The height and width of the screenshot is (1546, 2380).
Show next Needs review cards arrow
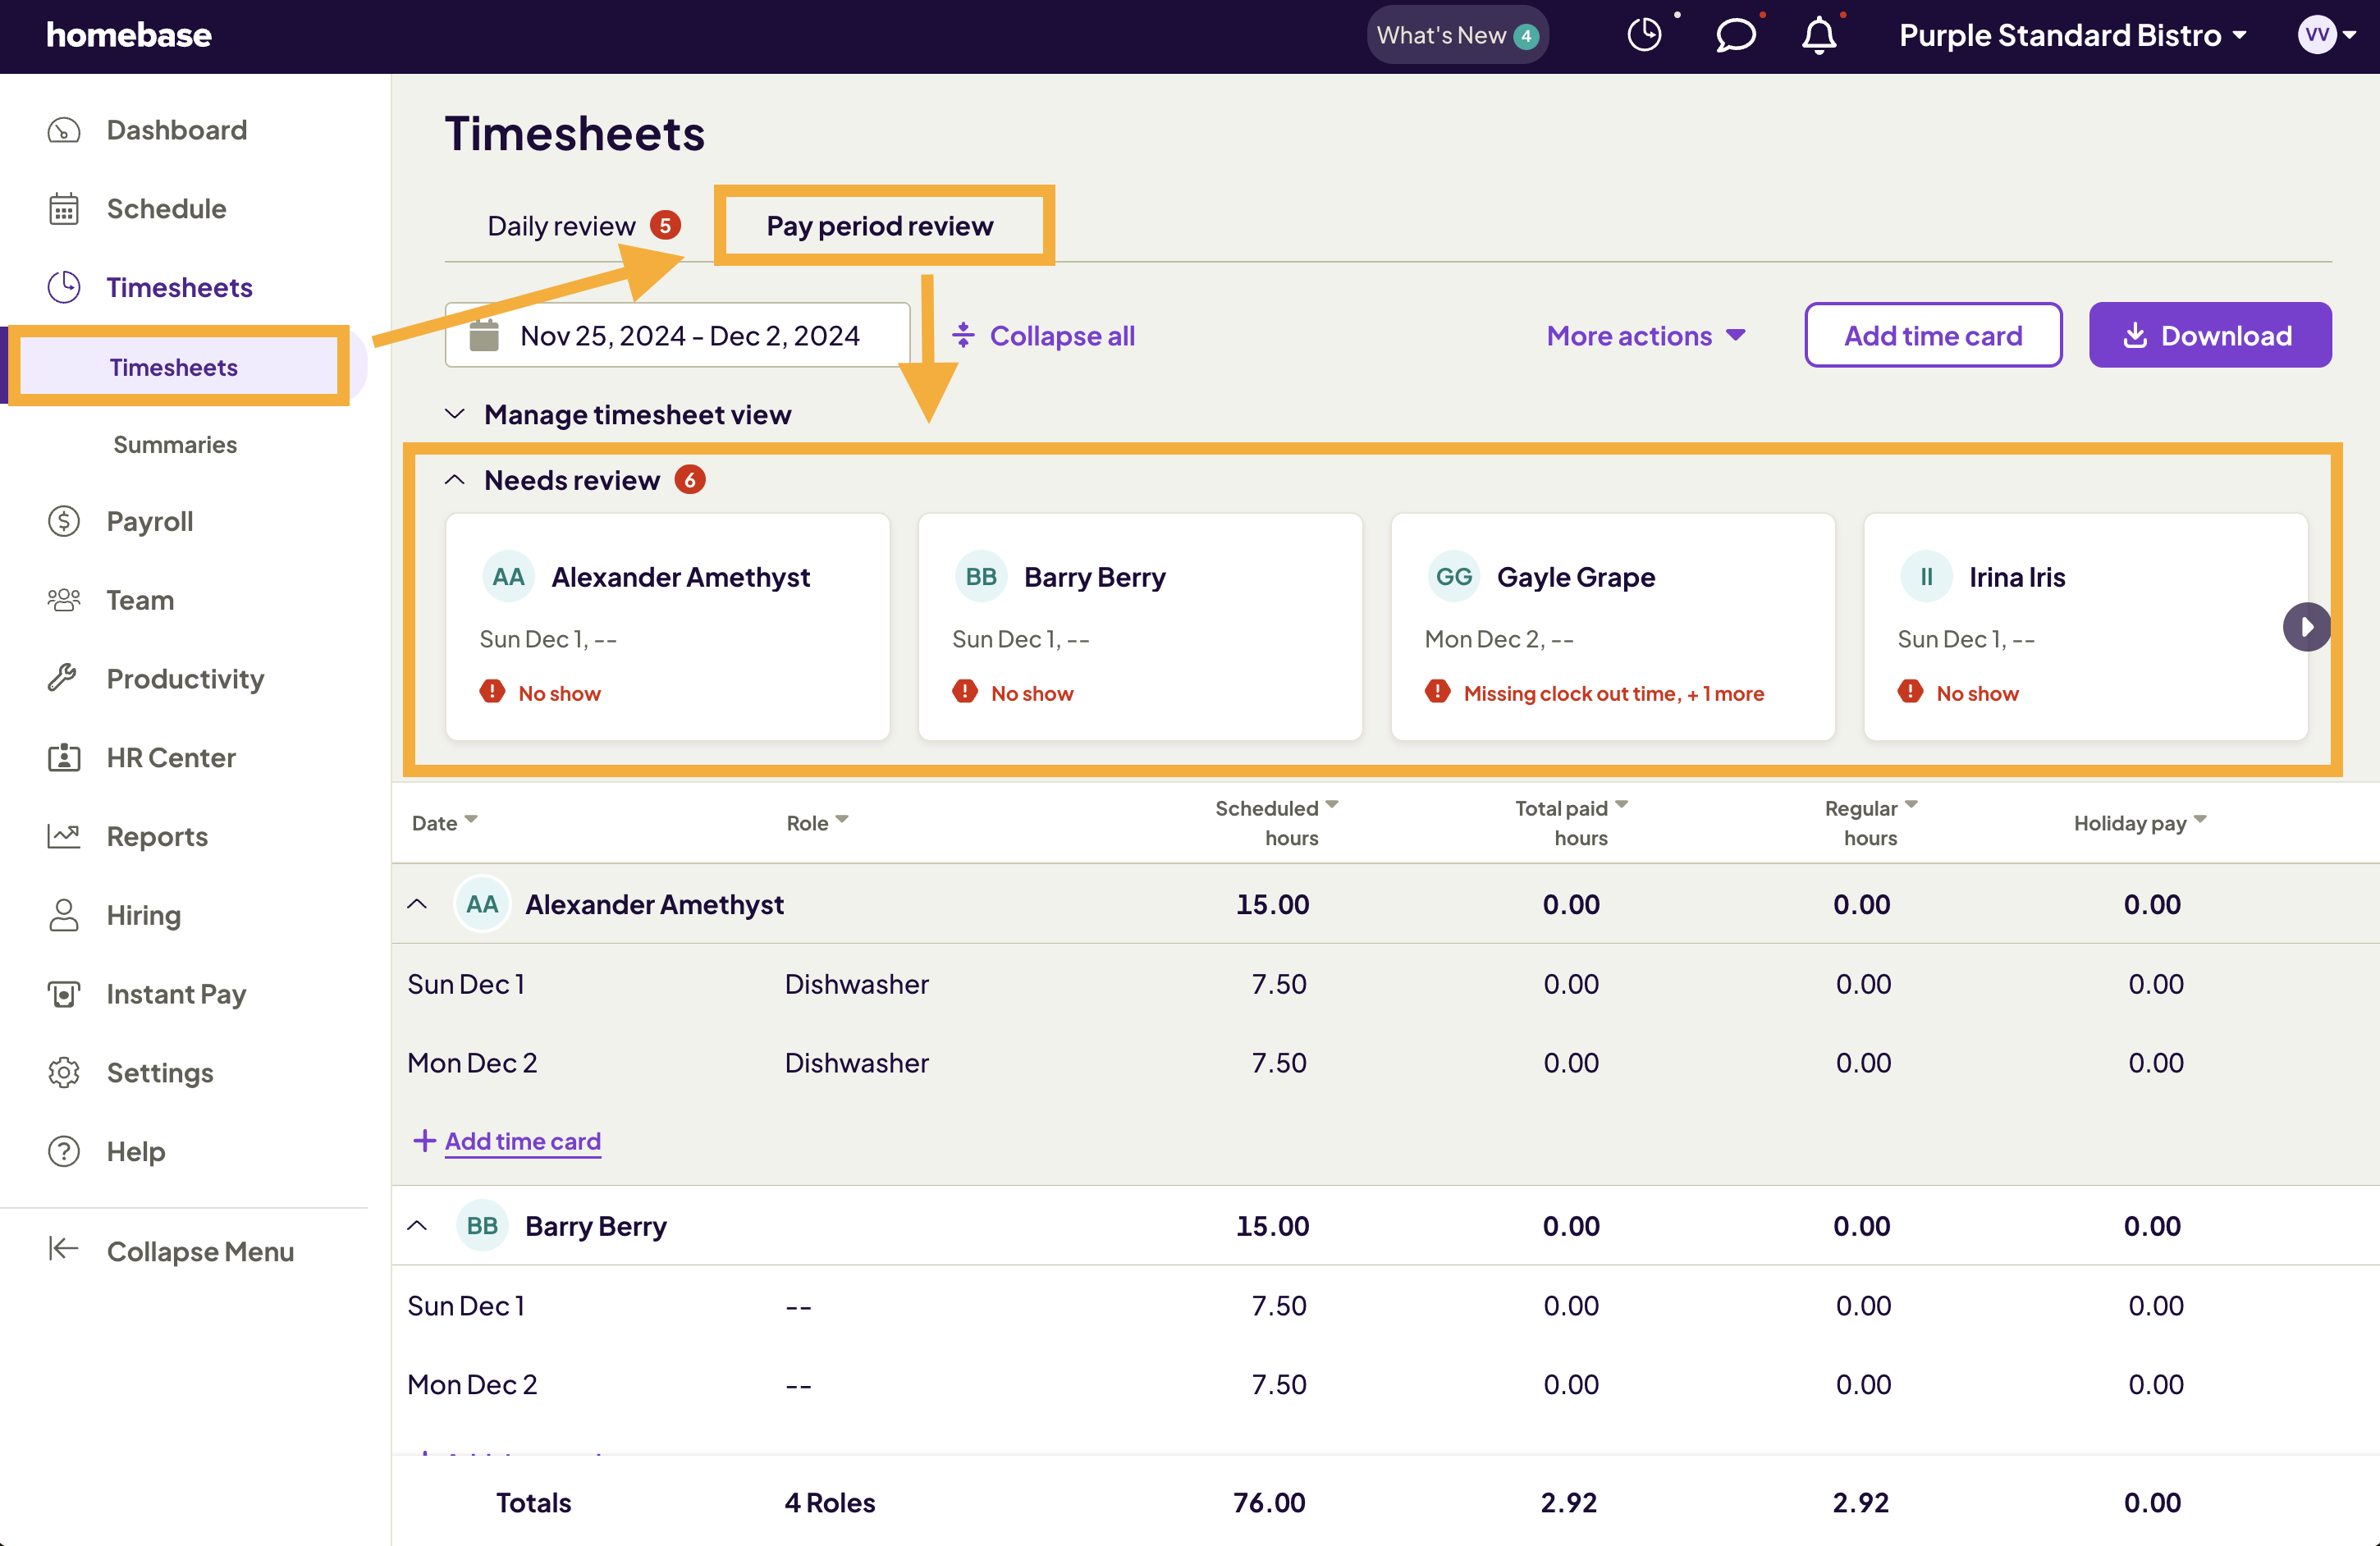click(x=2306, y=627)
